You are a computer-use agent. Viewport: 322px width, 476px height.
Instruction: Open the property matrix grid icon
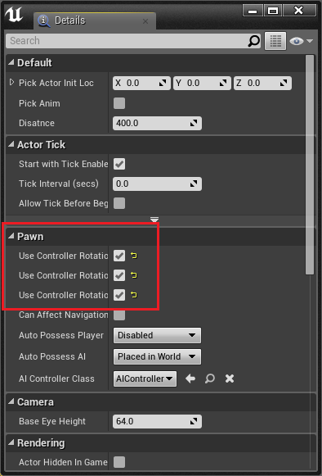tap(275, 41)
